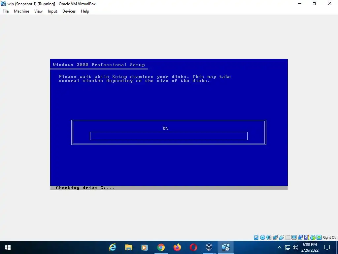This screenshot has width=338, height=254.
Task: Click the recording indicator icon with overlapping screens
Action: coord(300,237)
